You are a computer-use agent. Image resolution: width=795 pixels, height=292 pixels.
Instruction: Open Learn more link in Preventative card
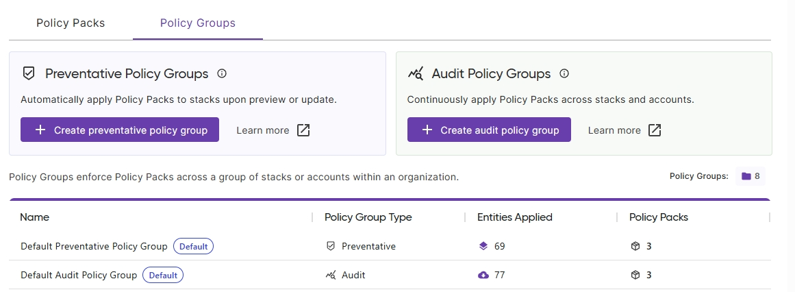click(x=263, y=130)
